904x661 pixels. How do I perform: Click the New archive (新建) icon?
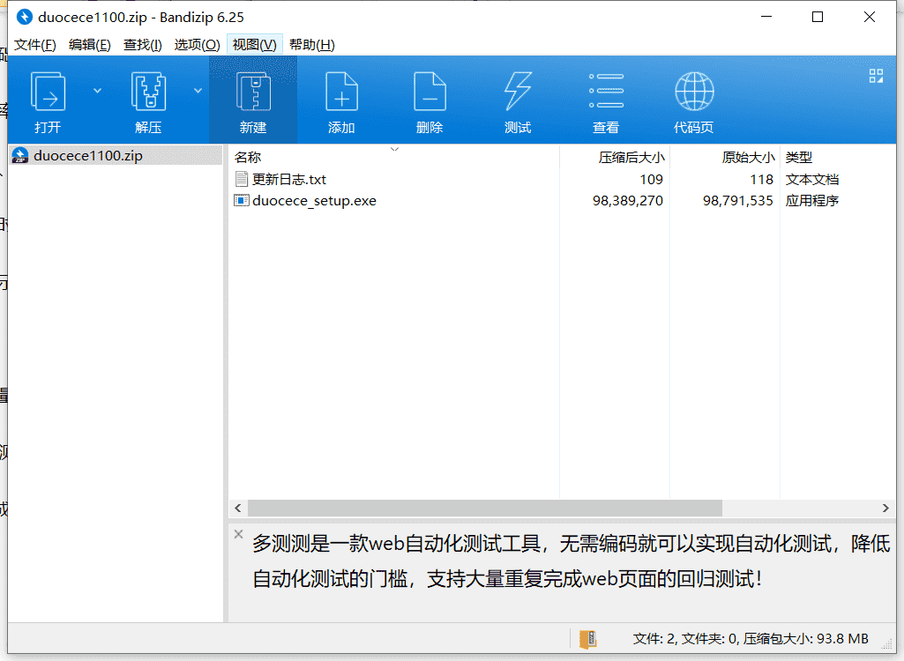pyautogui.click(x=253, y=91)
